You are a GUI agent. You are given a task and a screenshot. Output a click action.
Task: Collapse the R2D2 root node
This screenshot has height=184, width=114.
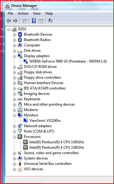(9, 29)
